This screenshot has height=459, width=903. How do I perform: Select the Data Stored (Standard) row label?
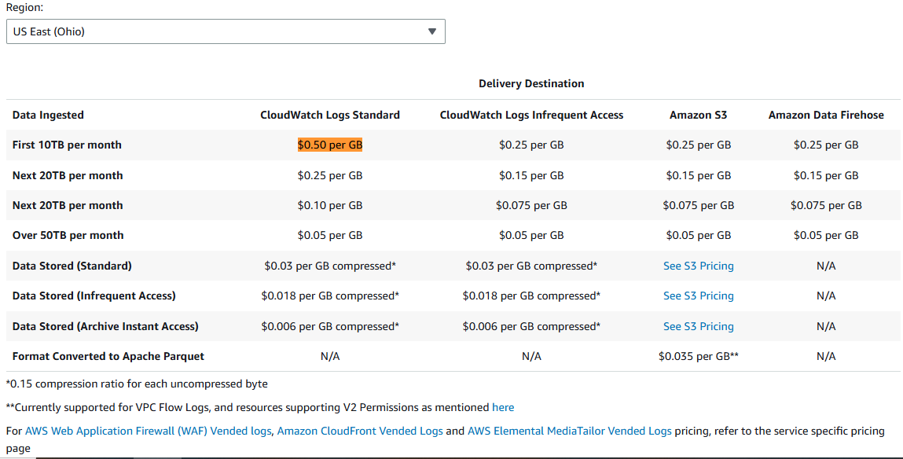[72, 266]
